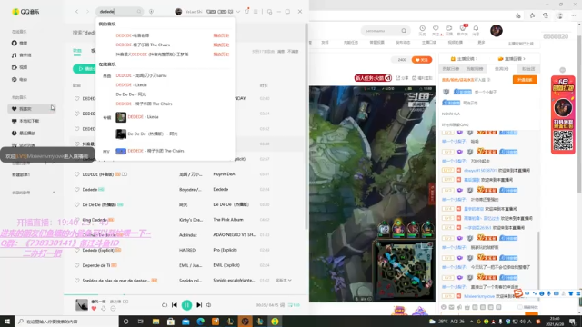This screenshot has height=327, width=582.
Task: Click the QQ Music song progress bar
Action: pos(186,294)
